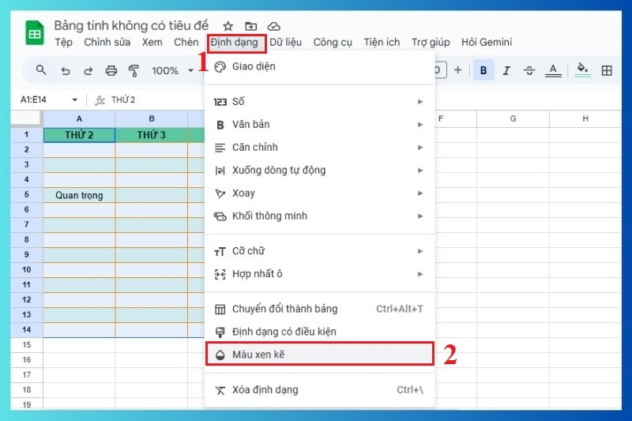The width and height of the screenshot is (632, 421).
Task: Expand Xuống dòng tự động submenu
Action: coord(320,171)
